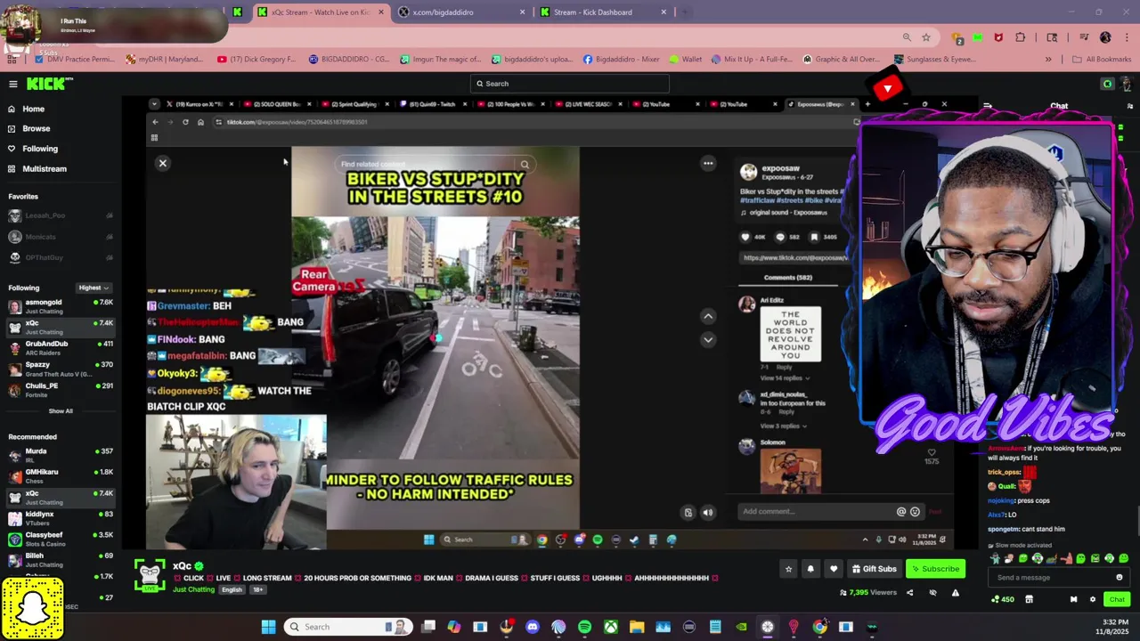The image size is (1140, 641).
Task: Click the green Chat send button
Action: [x=1117, y=599]
